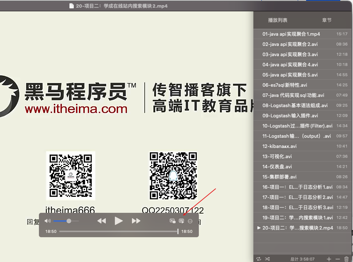Select 15-集群部署.avi in the playlist
The height and width of the screenshot is (262, 353).
tap(279, 177)
